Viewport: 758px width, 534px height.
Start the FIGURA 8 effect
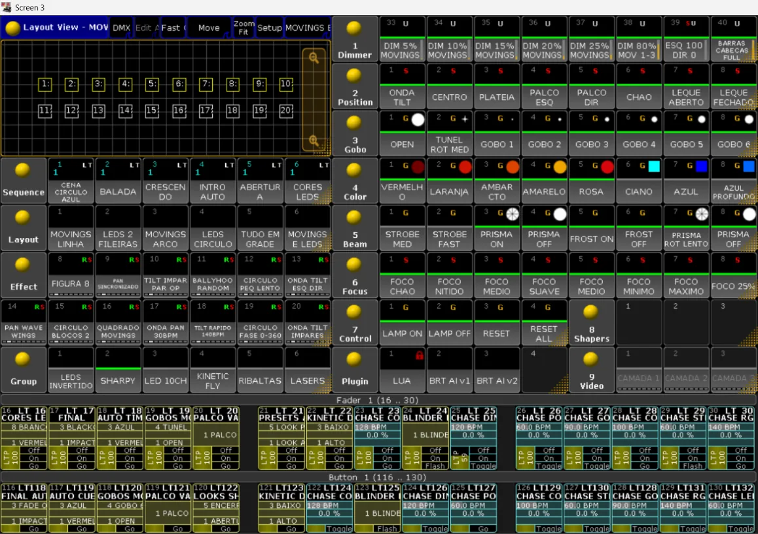pyautogui.click(x=71, y=275)
